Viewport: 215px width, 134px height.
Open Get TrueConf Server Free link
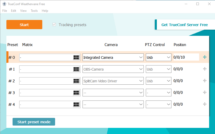pyautogui.click(x=185, y=25)
